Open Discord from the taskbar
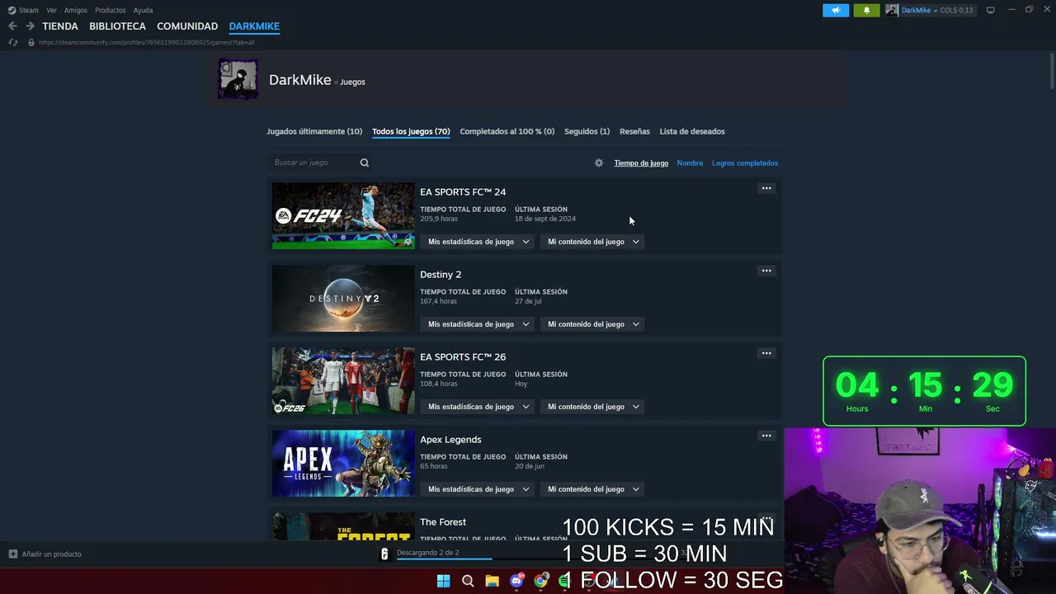This screenshot has width=1056, height=594. [516, 581]
